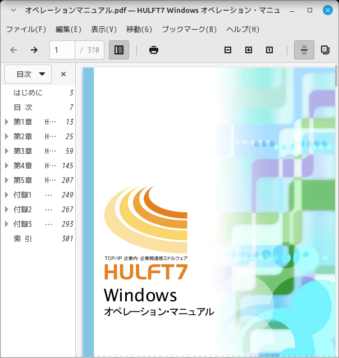This screenshot has width=339, height=358.
Task: Jump to はじめに in the contents
Action: coord(28,93)
